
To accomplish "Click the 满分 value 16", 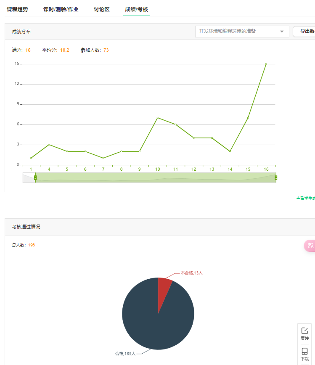I will click(28, 50).
